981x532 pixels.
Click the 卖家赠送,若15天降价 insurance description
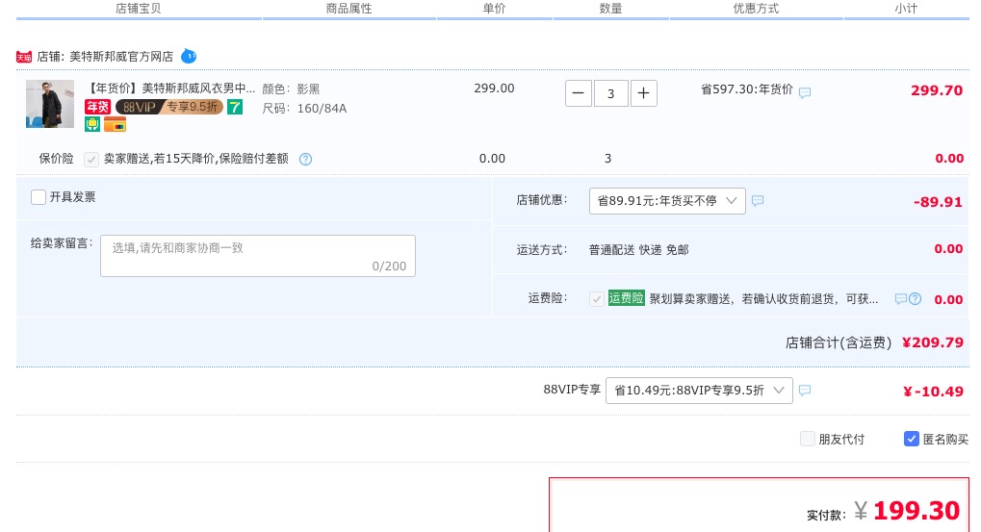coord(195,159)
